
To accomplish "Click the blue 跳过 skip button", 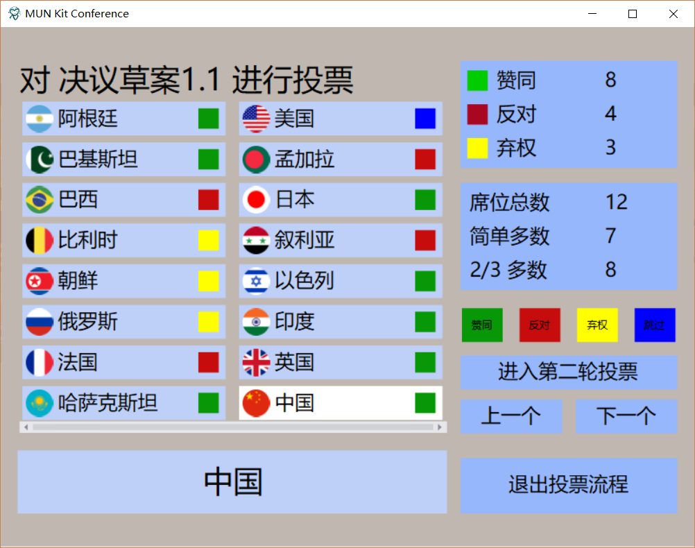I will (654, 325).
